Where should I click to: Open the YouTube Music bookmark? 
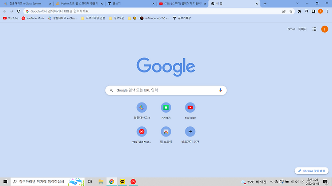33,18
